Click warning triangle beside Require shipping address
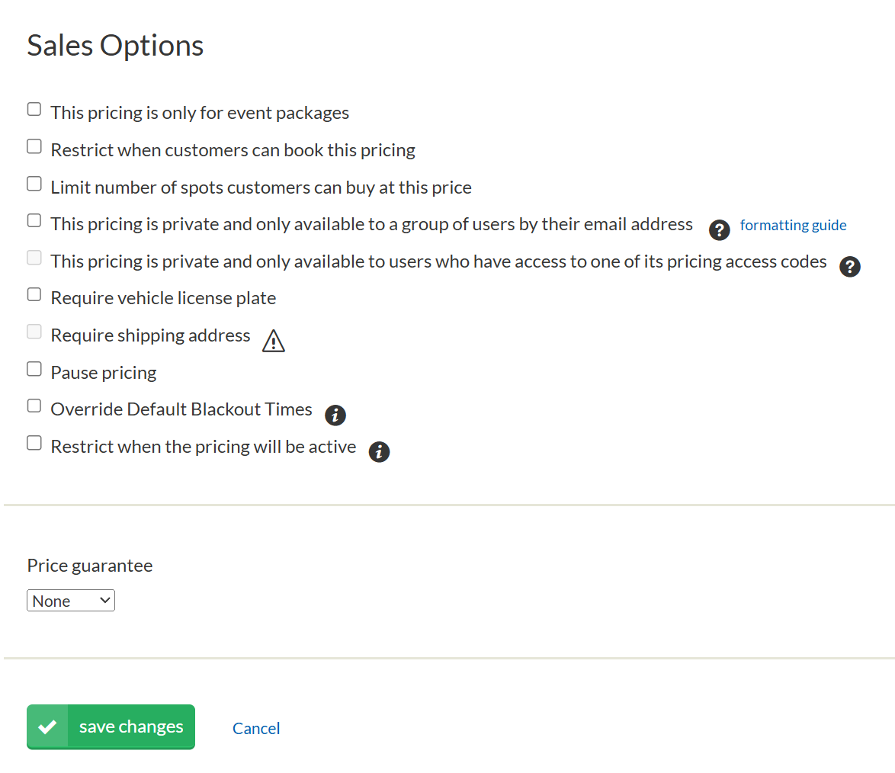This screenshot has width=895, height=773. (x=273, y=341)
